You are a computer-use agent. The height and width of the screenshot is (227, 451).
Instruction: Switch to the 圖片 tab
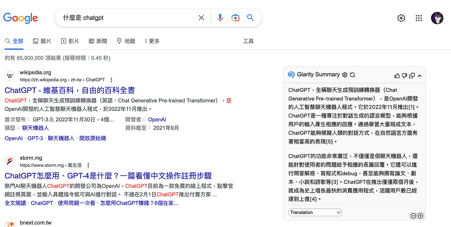click(x=42, y=41)
